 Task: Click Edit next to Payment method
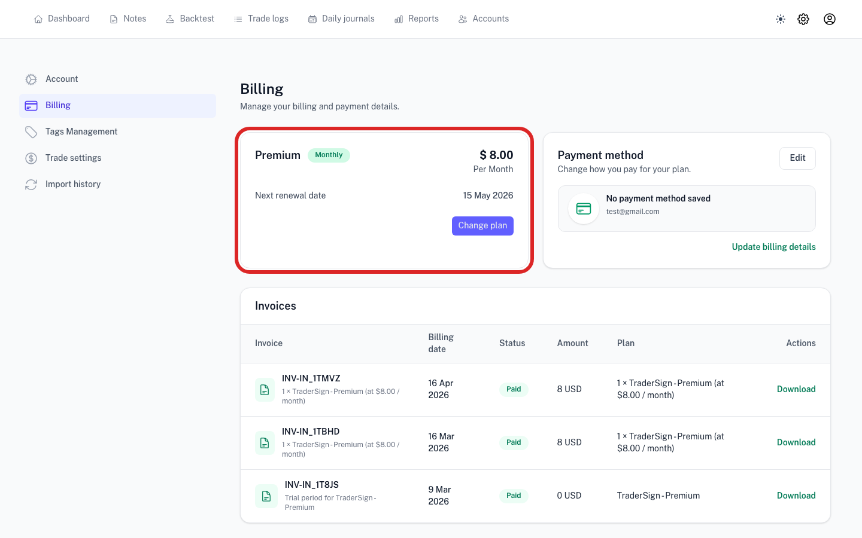pyautogui.click(x=797, y=158)
